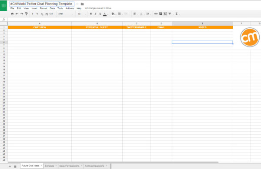
Task: Toggle italic formatting
Action: point(96,14)
